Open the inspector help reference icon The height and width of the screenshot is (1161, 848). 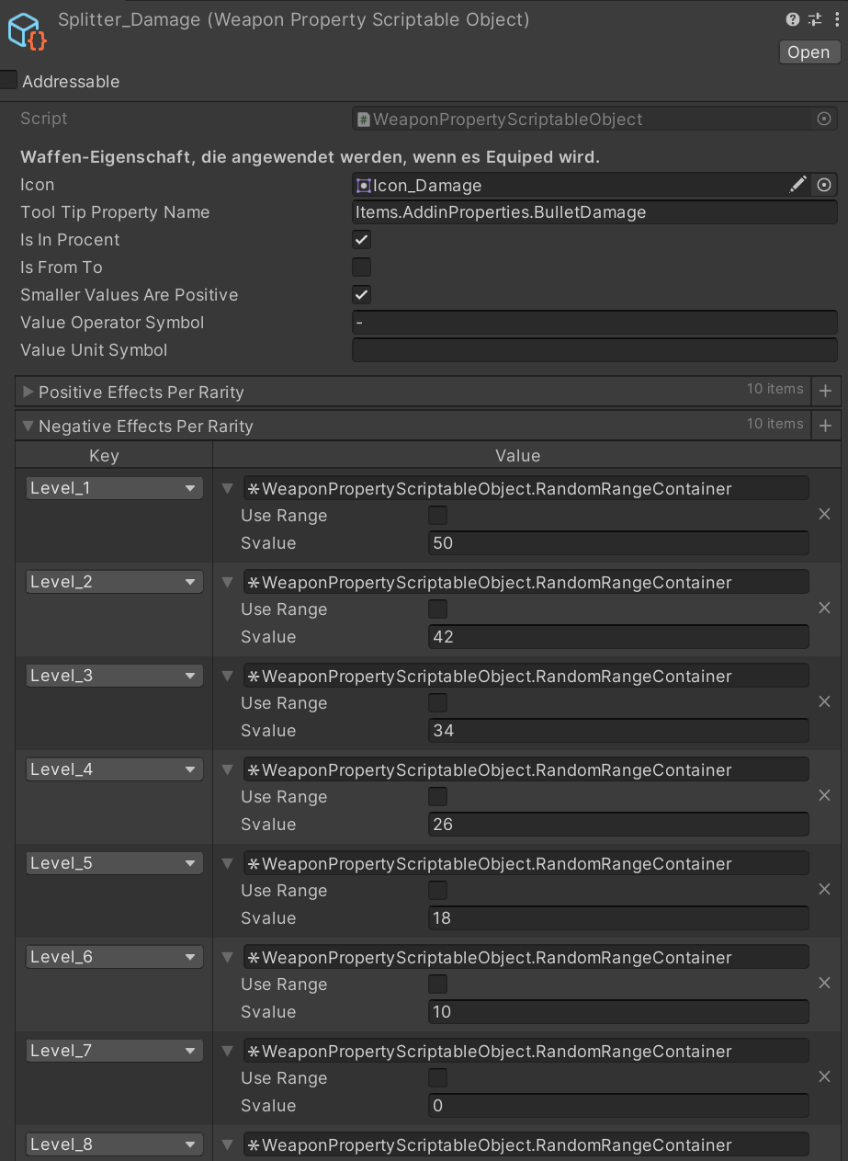click(793, 19)
